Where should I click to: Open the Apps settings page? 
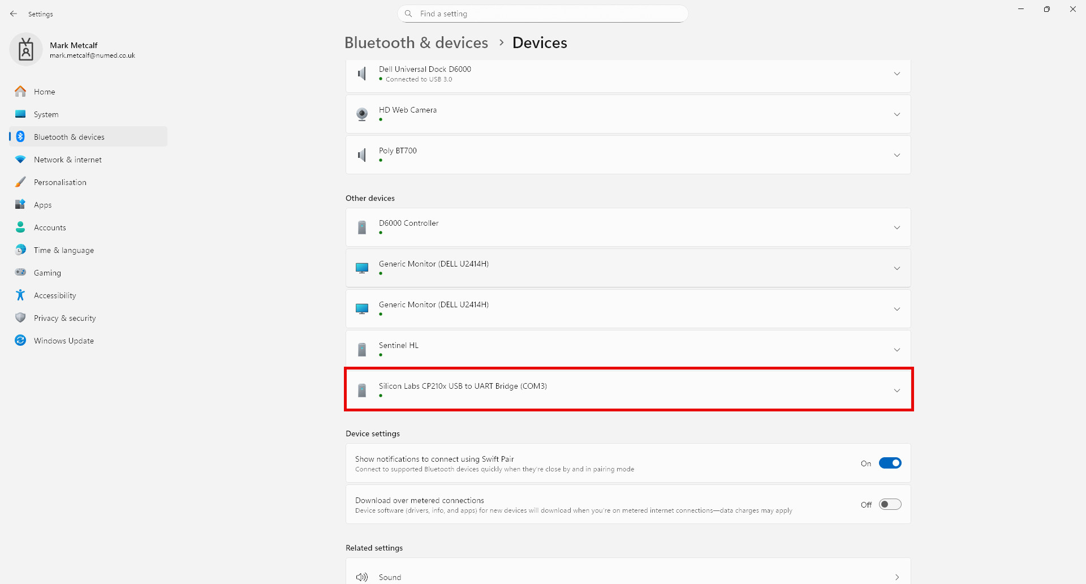(42, 205)
